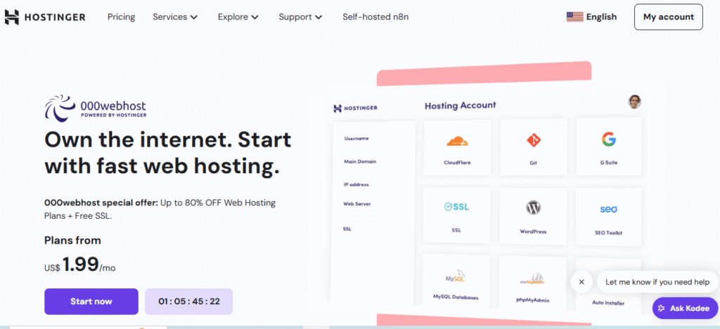This screenshot has width=720, height=329.
Task: Click the SEO Toolkit icon card
Action: 608,216
